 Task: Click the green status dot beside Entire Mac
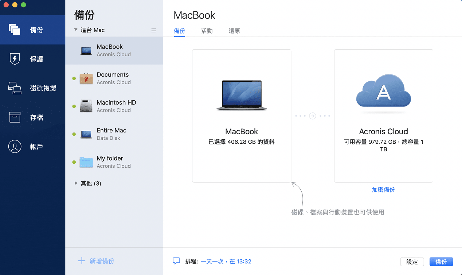tap(74, 134)
